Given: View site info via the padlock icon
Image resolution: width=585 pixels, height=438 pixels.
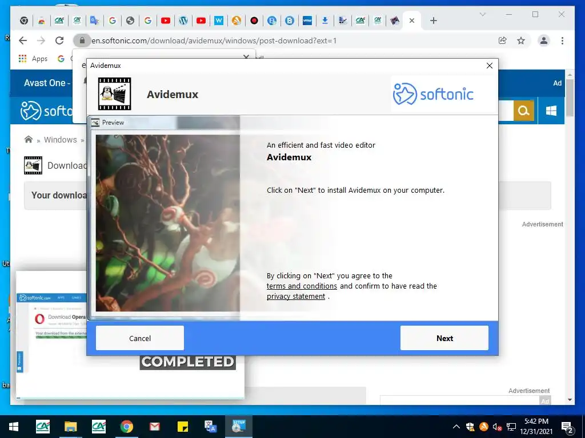Looking at the screenshot, I should 82,40.
